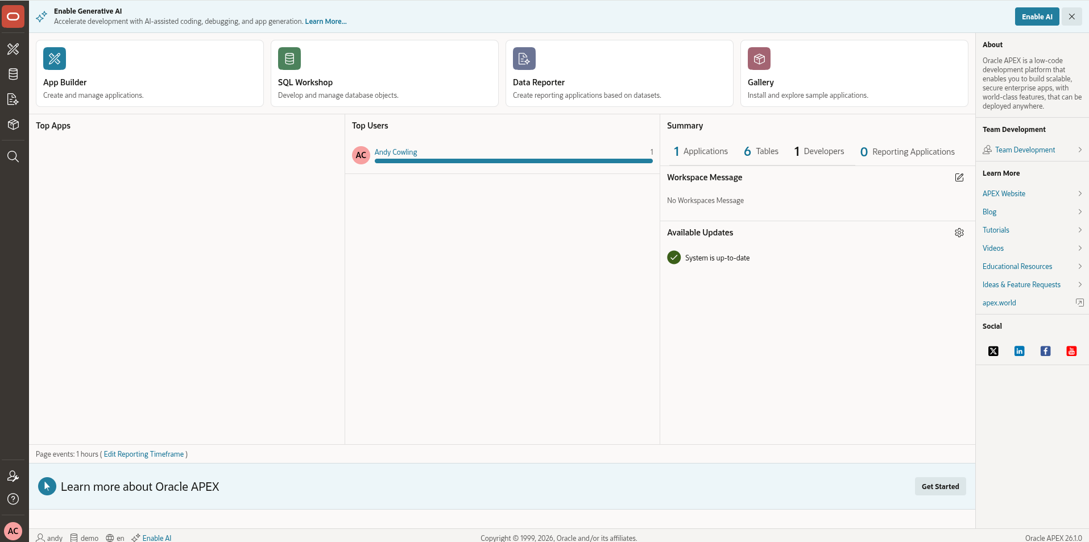Close the Enable Generative AI banner
1089x542 pixels.
click(1072, 16)
